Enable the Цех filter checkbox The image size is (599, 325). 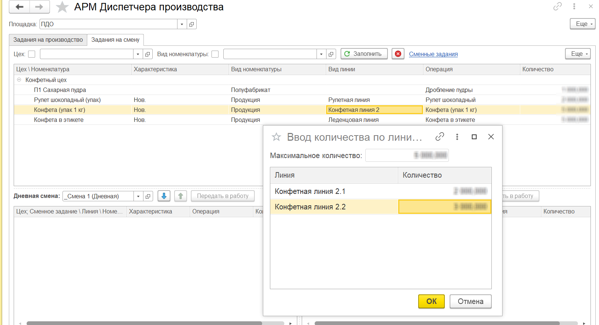click(32, 54)
